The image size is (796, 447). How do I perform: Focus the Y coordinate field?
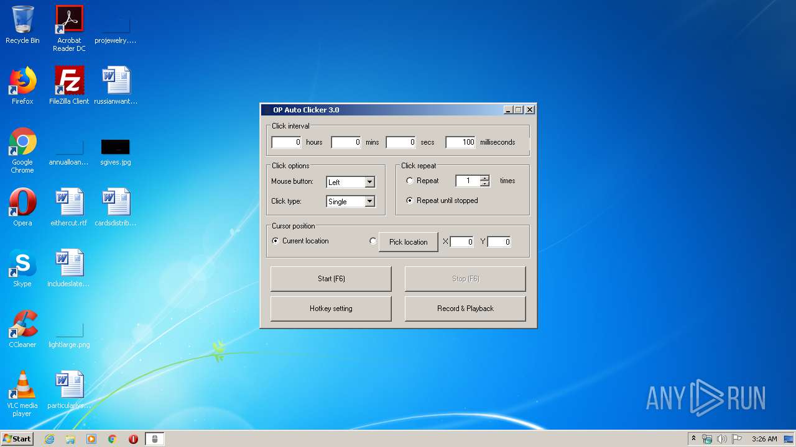point(499,242)
